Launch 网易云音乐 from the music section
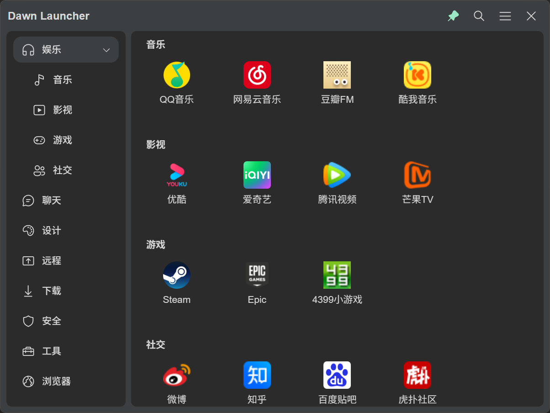Screen dimensions: 550x413 257,75
